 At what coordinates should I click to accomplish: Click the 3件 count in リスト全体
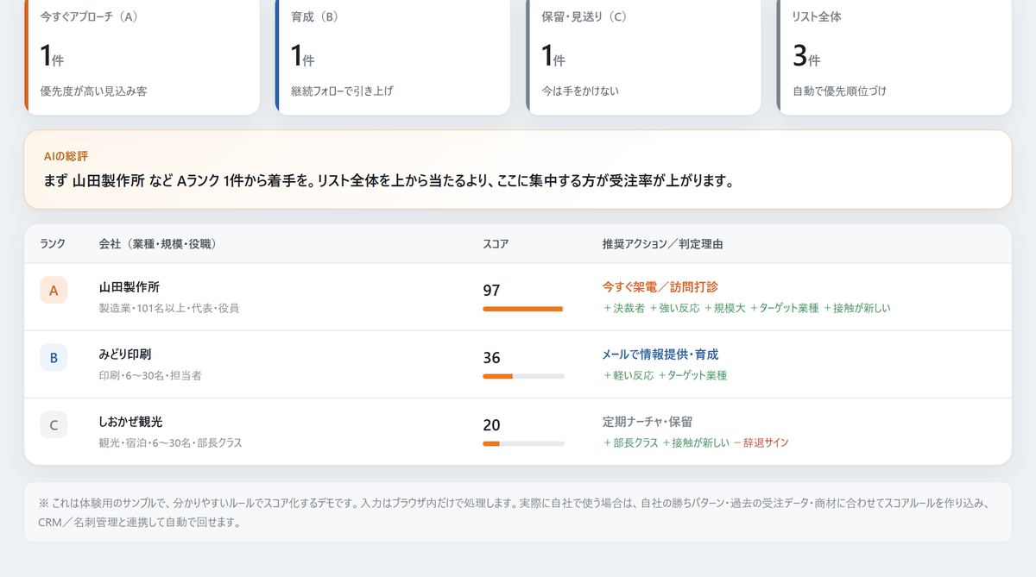click(x=805, y=56)
